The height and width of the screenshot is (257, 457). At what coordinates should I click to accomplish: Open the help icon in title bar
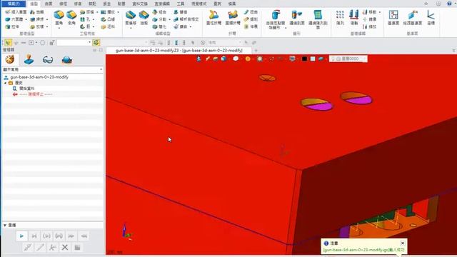(449, 4)
